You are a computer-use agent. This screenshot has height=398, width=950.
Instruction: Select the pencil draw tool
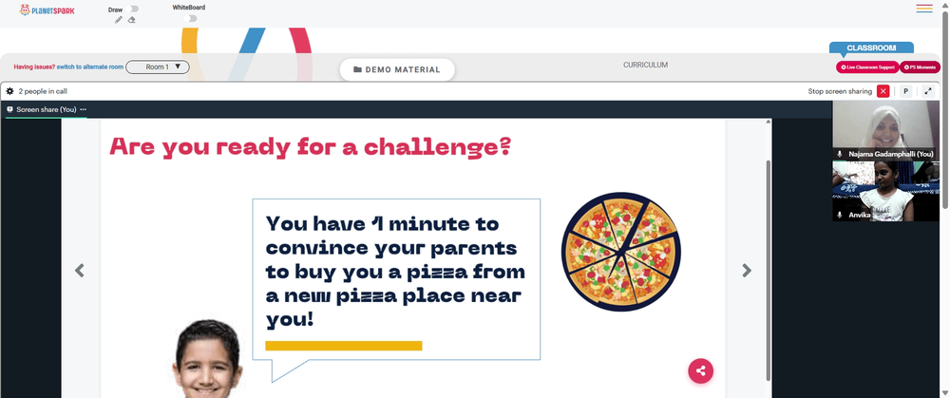pyautogui.click(x=119, y=19)
